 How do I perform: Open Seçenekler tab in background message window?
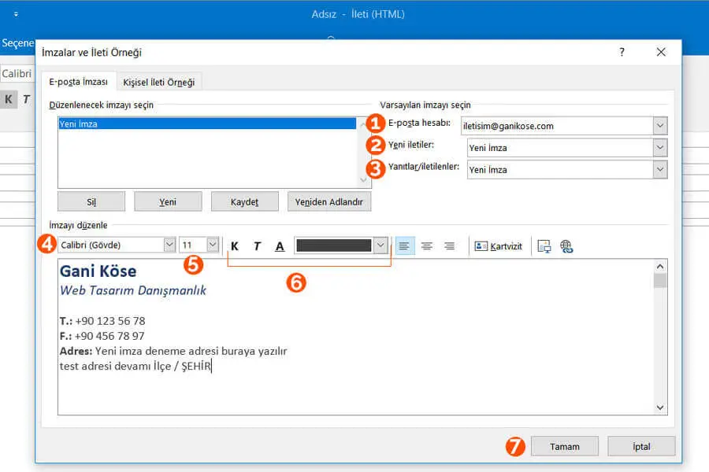point(17,43)
